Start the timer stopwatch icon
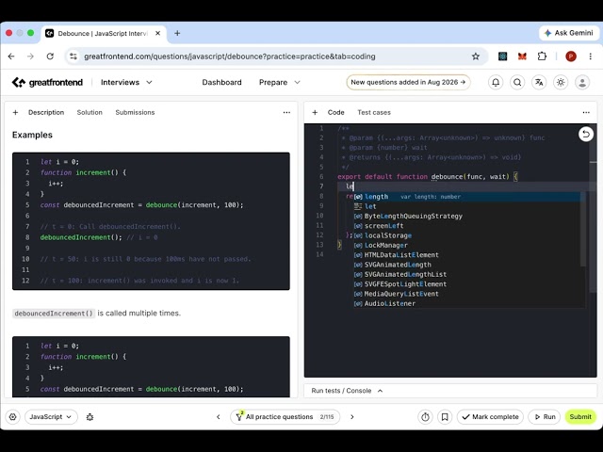603x452 pixels. (425, 416)
